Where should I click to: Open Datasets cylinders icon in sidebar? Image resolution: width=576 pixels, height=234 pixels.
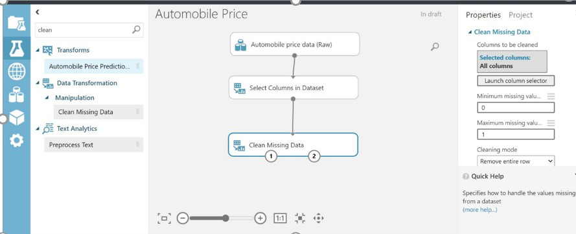pyautogui.click(x=16, y=95)
